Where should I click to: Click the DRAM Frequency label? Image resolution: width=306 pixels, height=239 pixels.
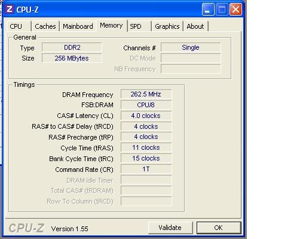pyautogui.click(x=88, y=95)
